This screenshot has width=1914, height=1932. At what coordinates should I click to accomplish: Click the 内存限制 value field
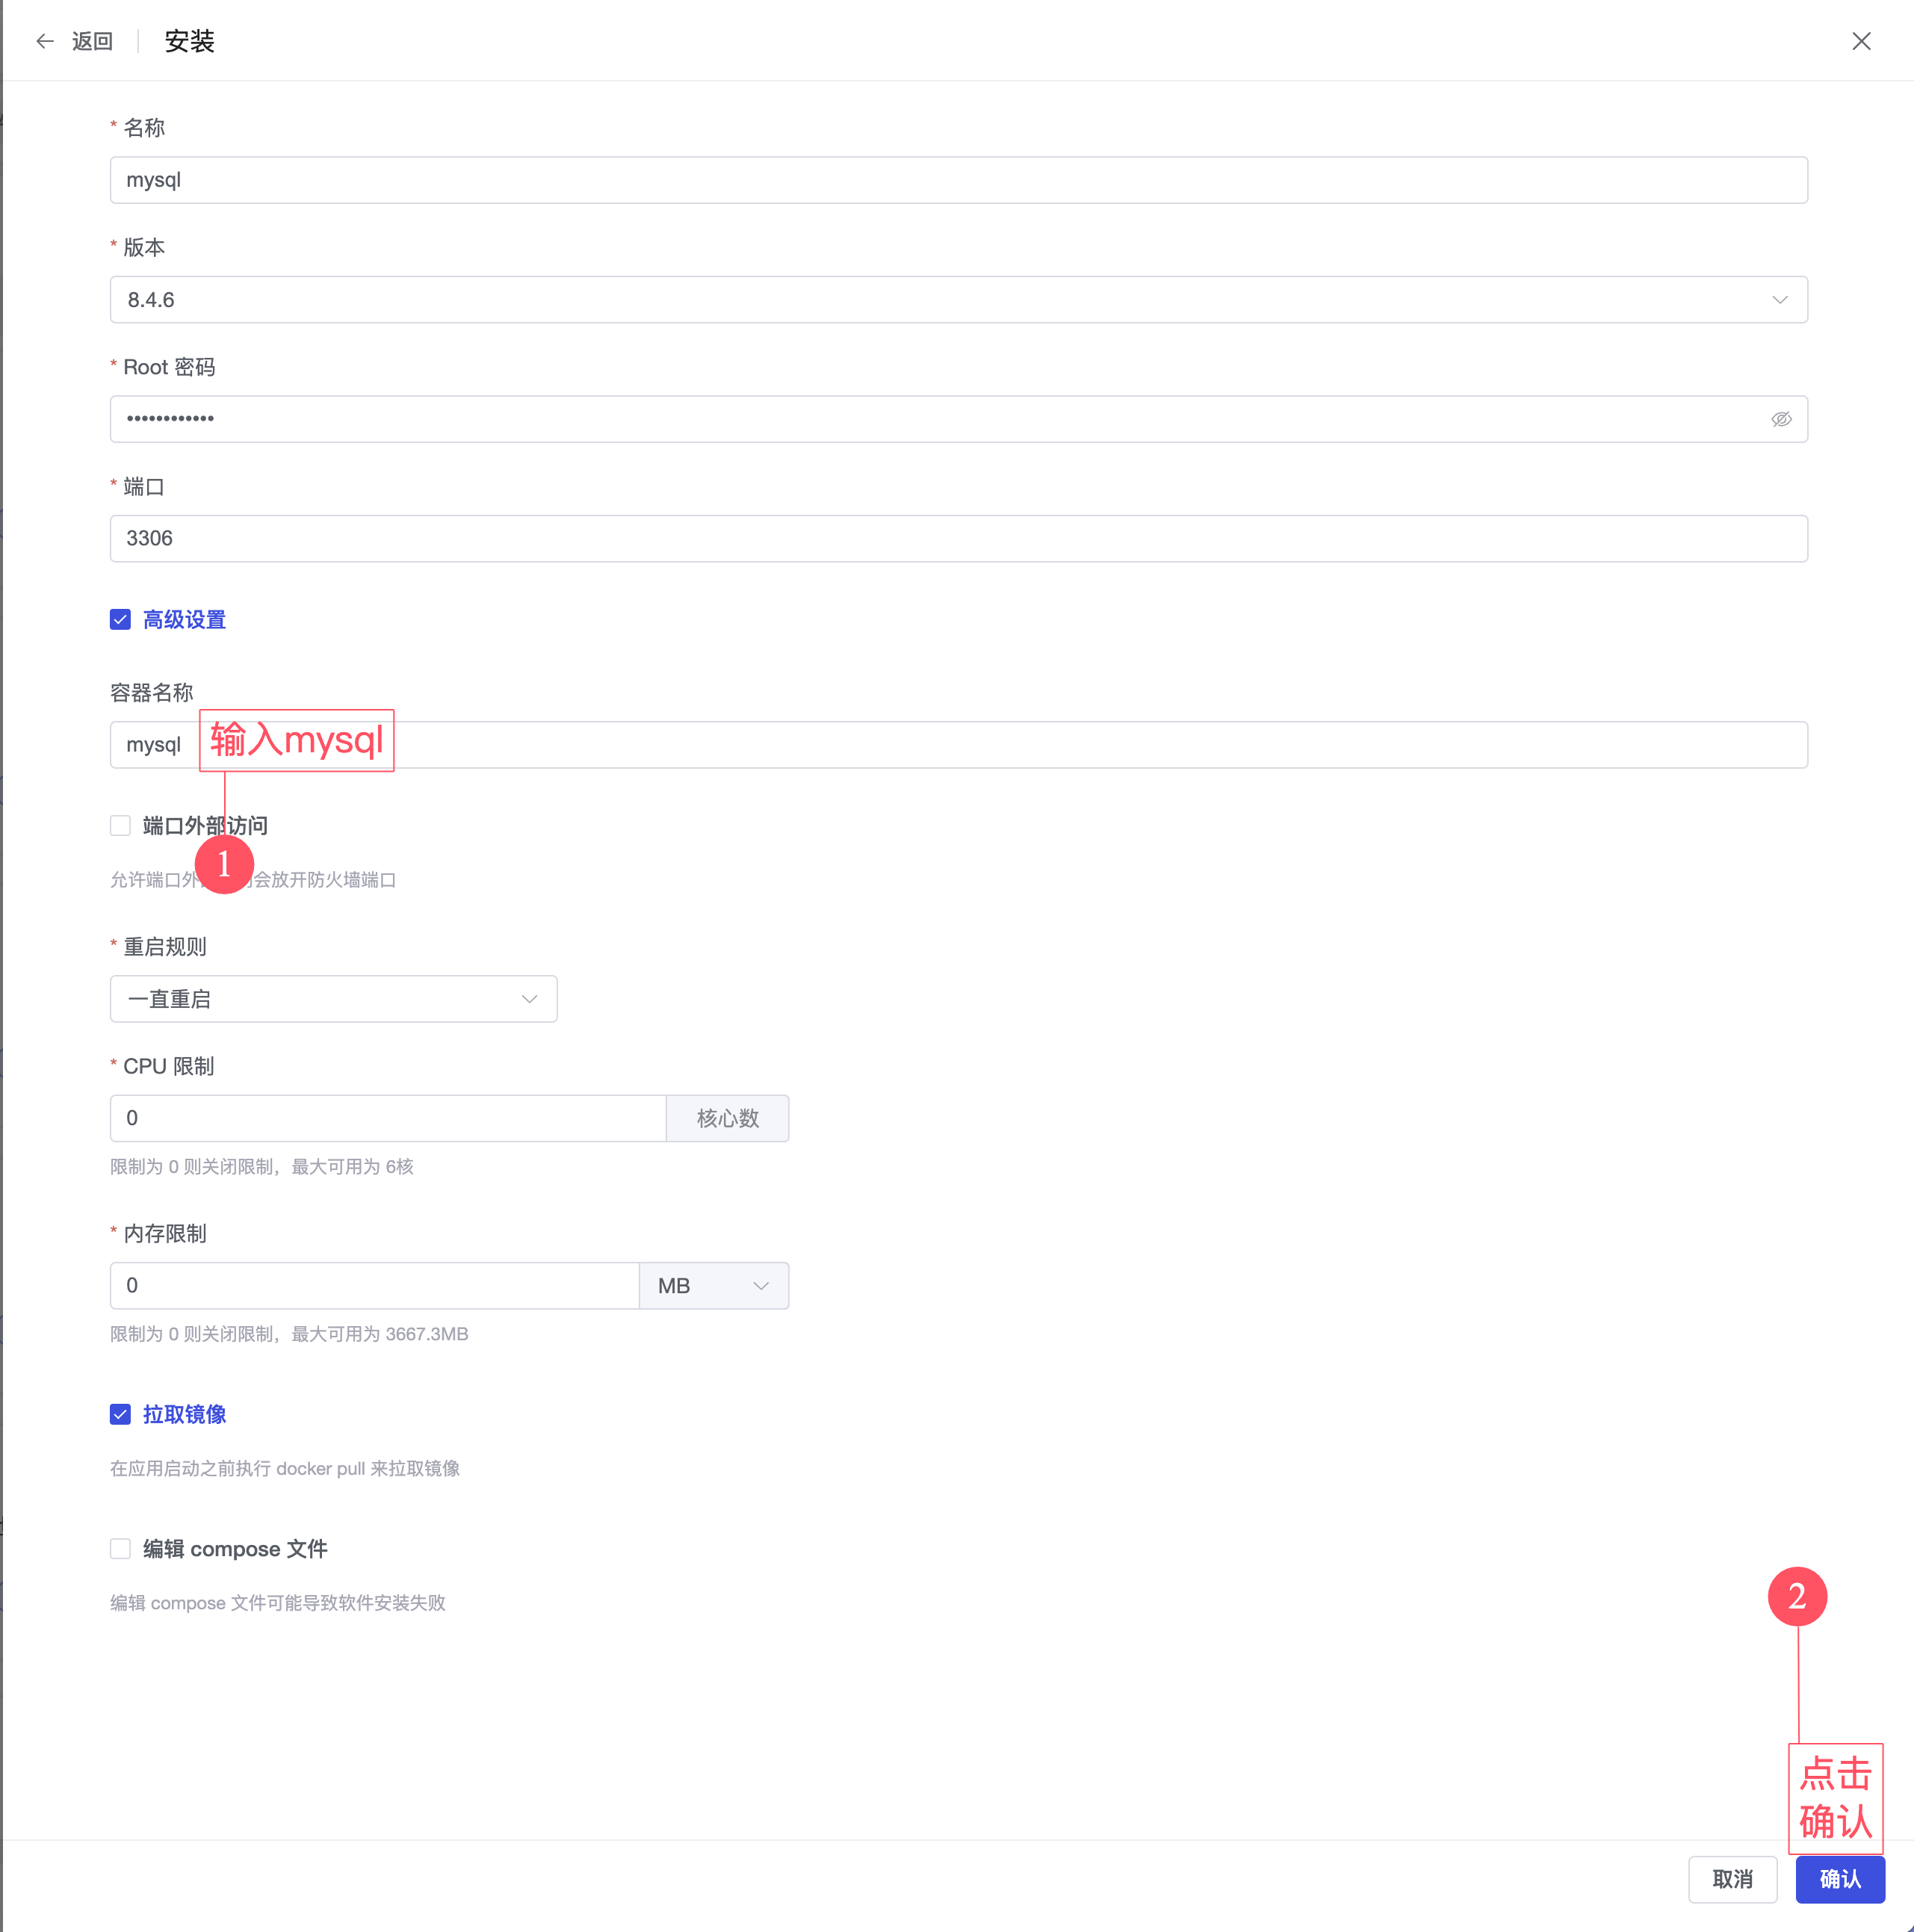coord(374,1286)
